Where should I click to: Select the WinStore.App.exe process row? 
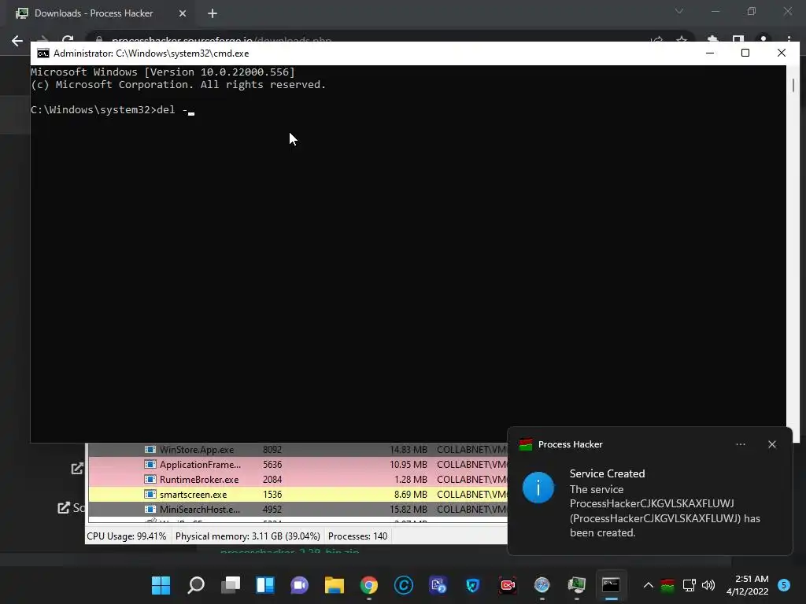pyautogui.click(x=298, y=449)
